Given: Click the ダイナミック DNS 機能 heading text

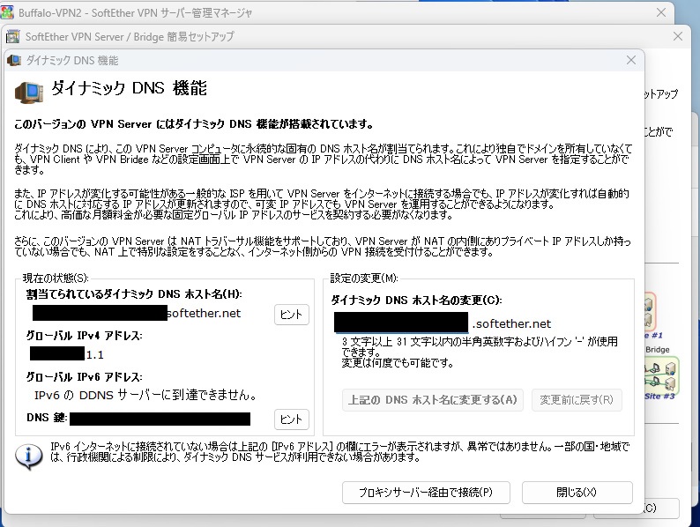Looking at the screenshot, I should click(129, 88).
